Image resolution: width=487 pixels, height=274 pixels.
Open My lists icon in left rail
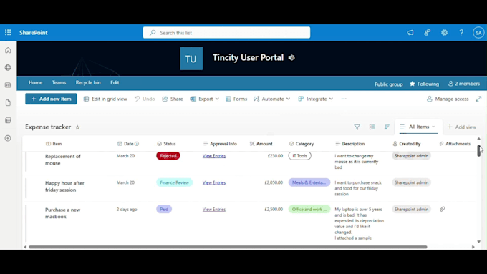point(8,120)
